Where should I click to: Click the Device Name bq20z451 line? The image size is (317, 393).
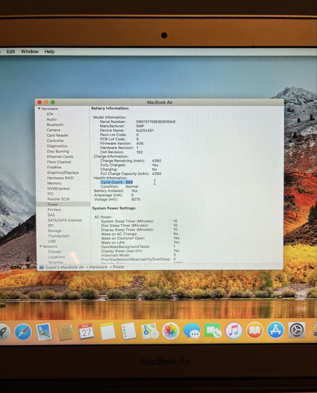coord(127,130)
